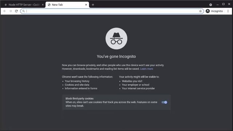Open a new tab with plus button

(93, 5)
